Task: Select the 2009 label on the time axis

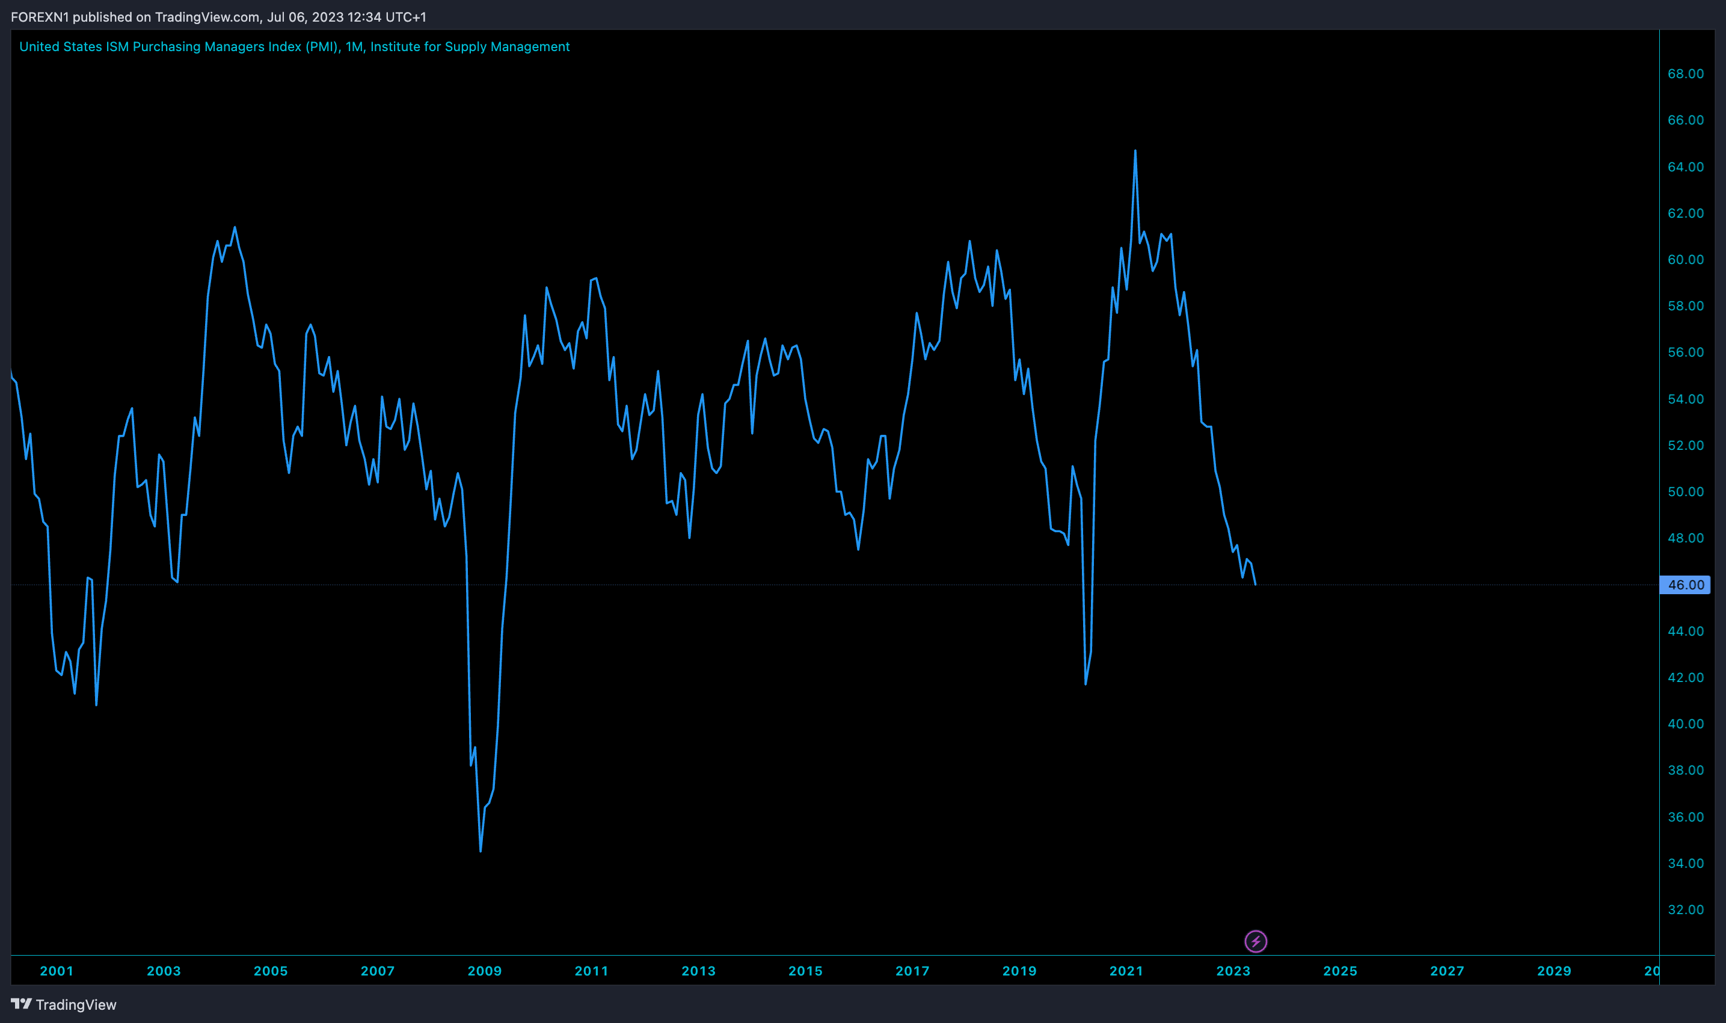Action: point(485,971)
